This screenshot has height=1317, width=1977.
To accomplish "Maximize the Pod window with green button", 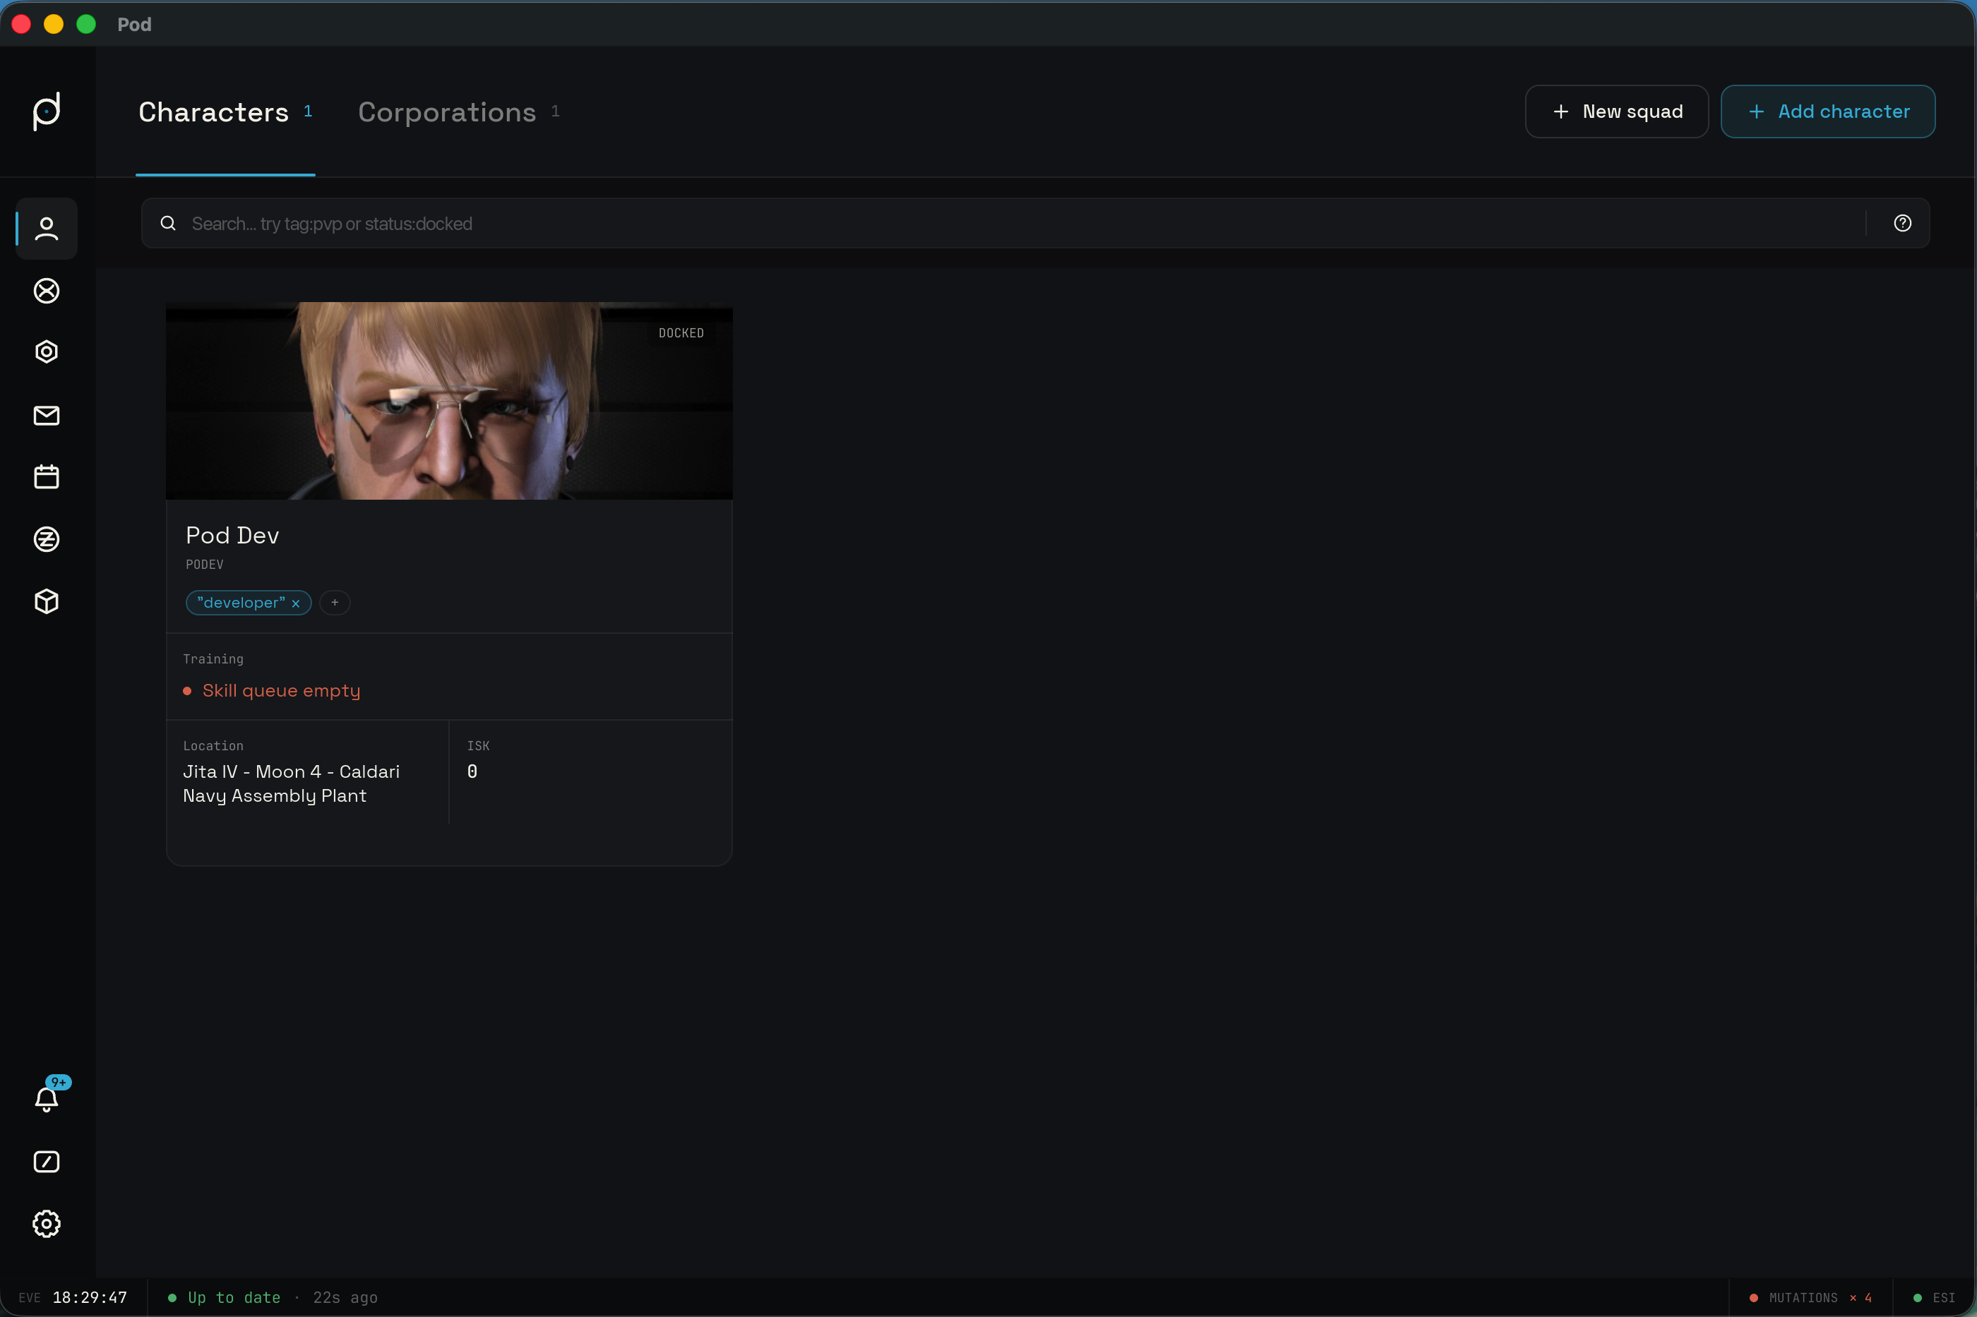I will pos(87,25).
